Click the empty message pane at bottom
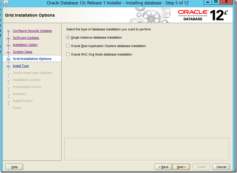 [x=147, y=149]
